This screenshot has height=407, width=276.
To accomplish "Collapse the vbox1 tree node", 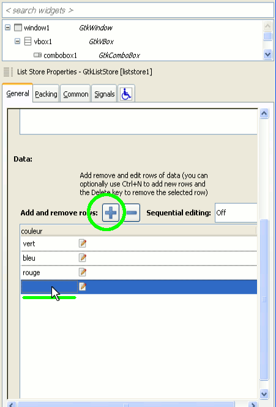I will coord(17,41).
